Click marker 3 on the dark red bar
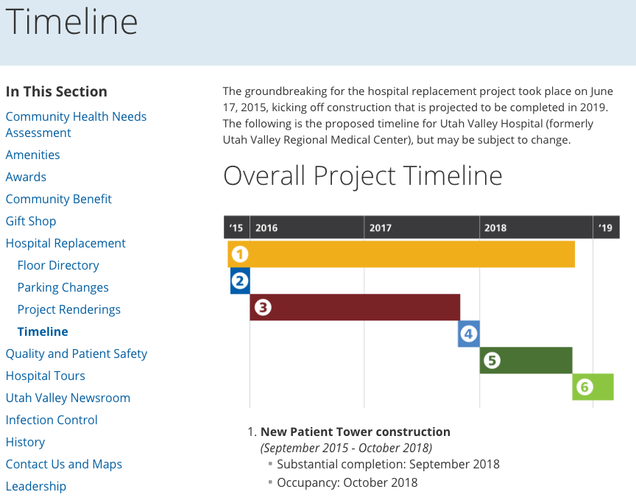636x503 pixels. coord(263,307)
